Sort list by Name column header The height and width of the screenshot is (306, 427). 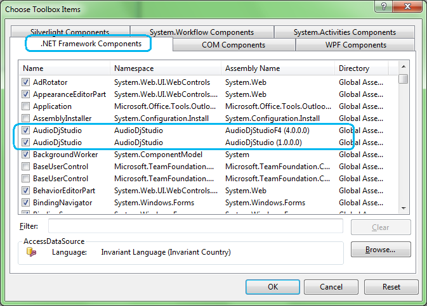[x=63, y=68]
